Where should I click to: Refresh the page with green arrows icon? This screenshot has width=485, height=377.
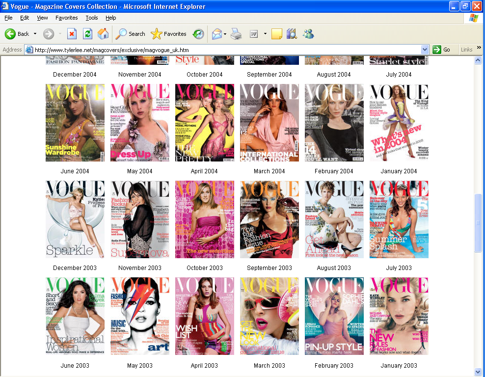(x=87, y=34)
